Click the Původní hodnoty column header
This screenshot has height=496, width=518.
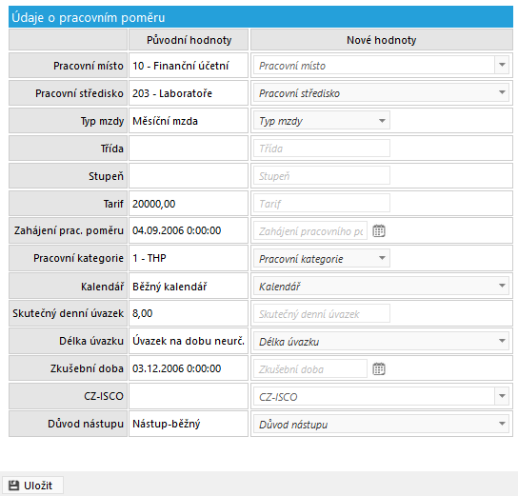pos(189,40)
